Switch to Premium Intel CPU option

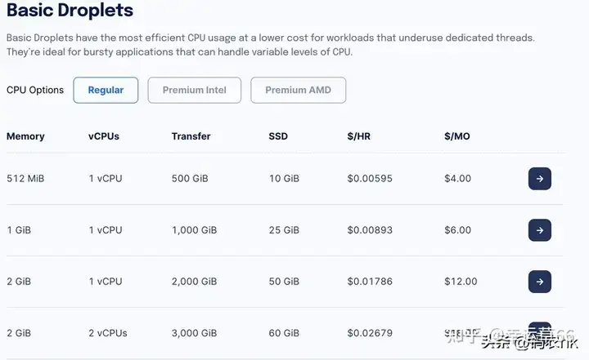[194, 90]
